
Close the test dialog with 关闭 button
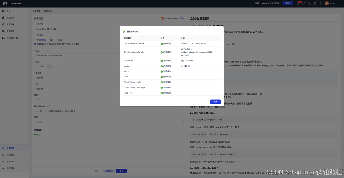pos(216,102)
